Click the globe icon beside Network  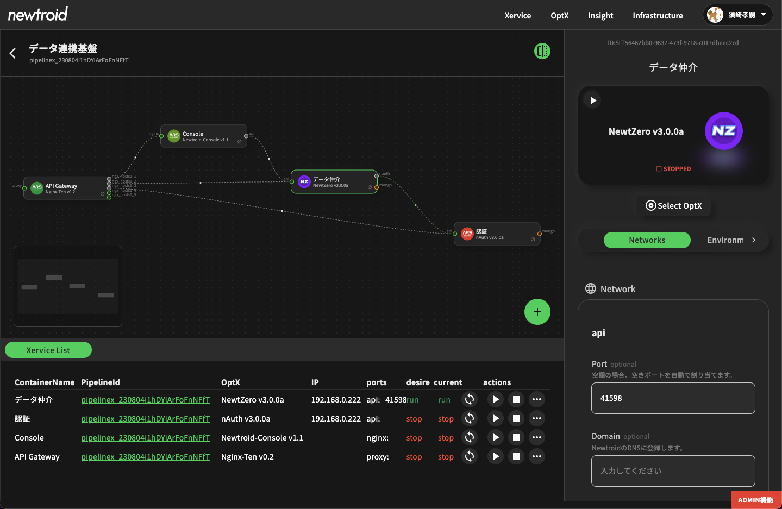591,288
